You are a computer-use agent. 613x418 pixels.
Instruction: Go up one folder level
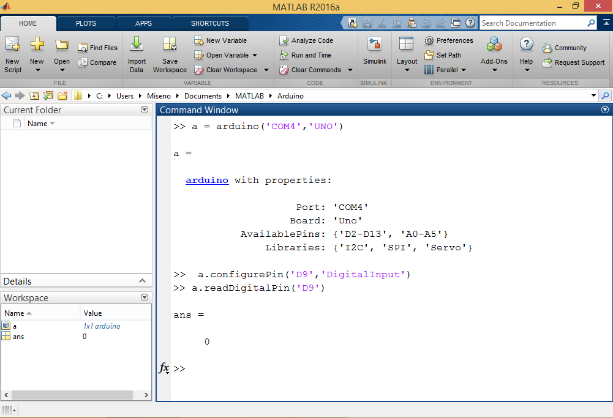click(x=34, y=95)
